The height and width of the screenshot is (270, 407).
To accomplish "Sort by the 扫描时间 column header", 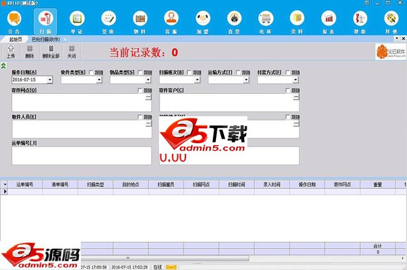I will point(237,184).
